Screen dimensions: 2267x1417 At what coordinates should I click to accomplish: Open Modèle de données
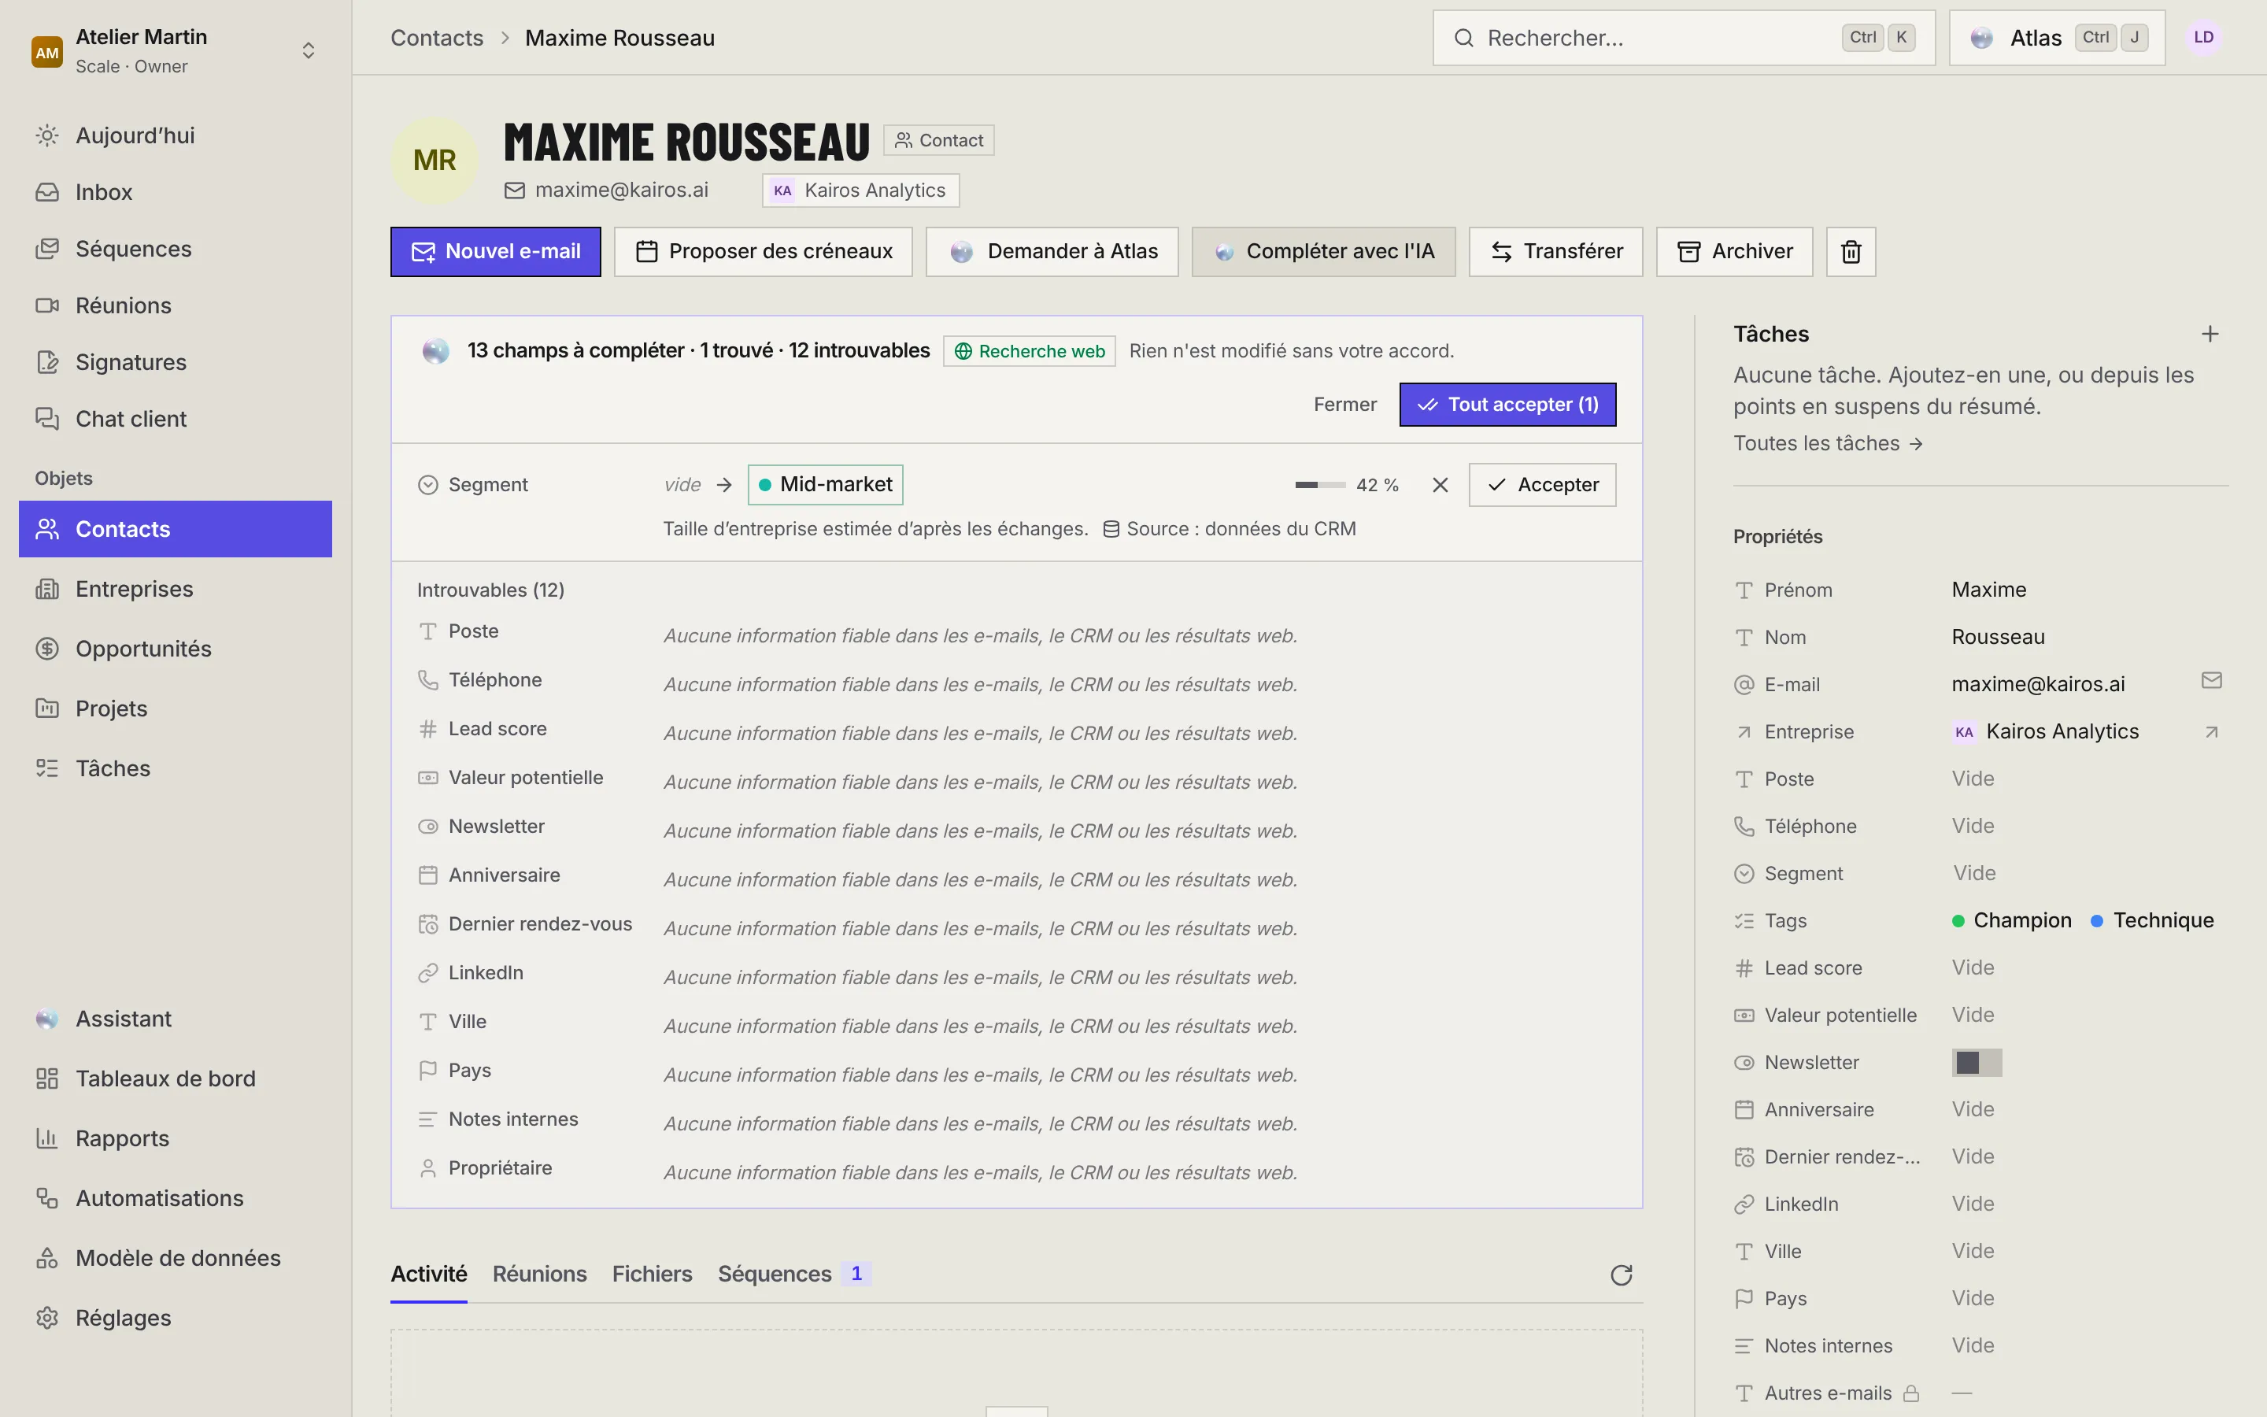click(x=176, y=1258)
